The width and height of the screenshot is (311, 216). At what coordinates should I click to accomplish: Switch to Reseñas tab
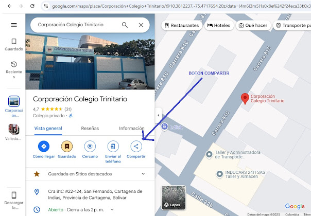tap(90, 129)
